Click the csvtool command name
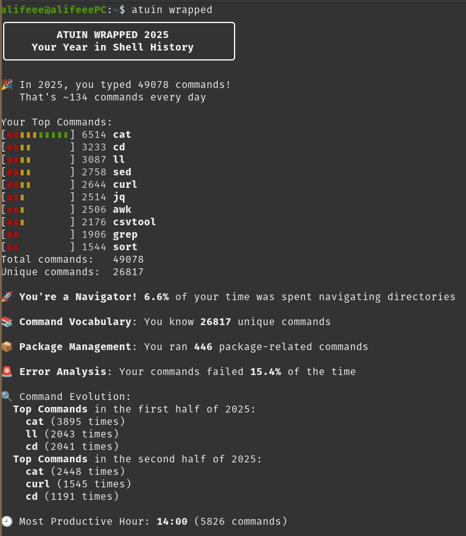Viewport: 466px width, 536px height. click(134, 222)
